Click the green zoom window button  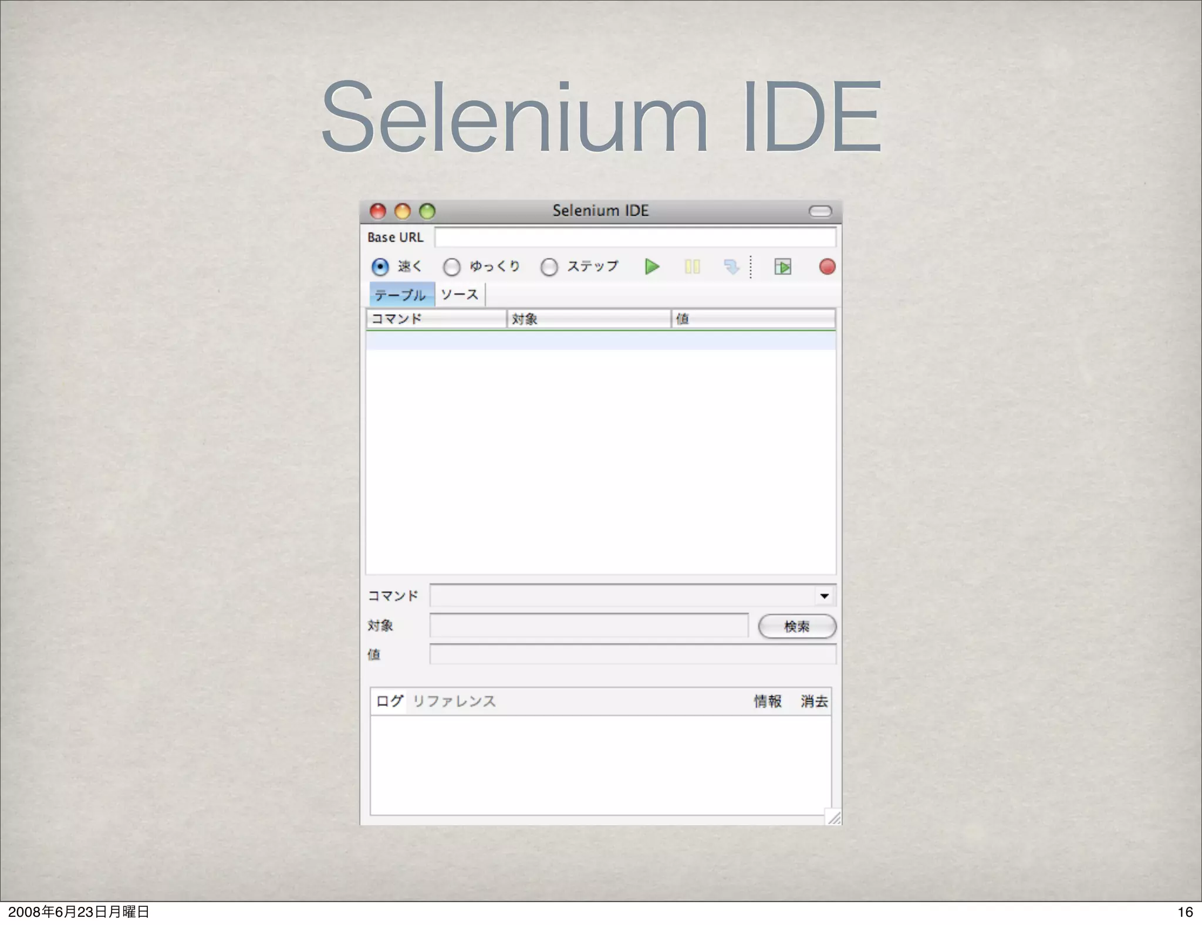pyautogui.click(x=427, y=211)
